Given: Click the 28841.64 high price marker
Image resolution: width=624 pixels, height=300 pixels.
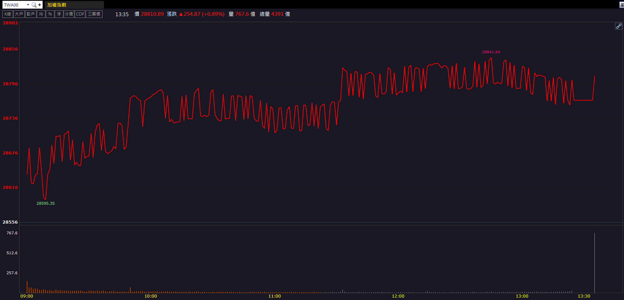Looking at the screenshot, I should click(x=491, y=52).
